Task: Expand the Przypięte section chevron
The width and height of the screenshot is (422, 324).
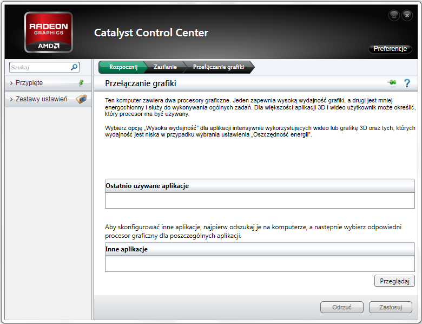Action: click(x=11, y=83)
